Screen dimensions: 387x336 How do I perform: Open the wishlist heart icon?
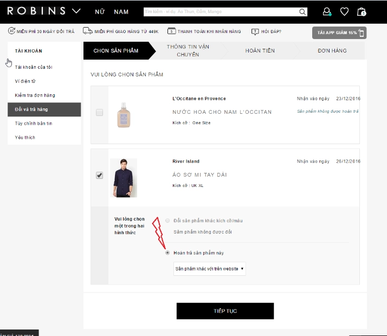(x=344, y=11)
